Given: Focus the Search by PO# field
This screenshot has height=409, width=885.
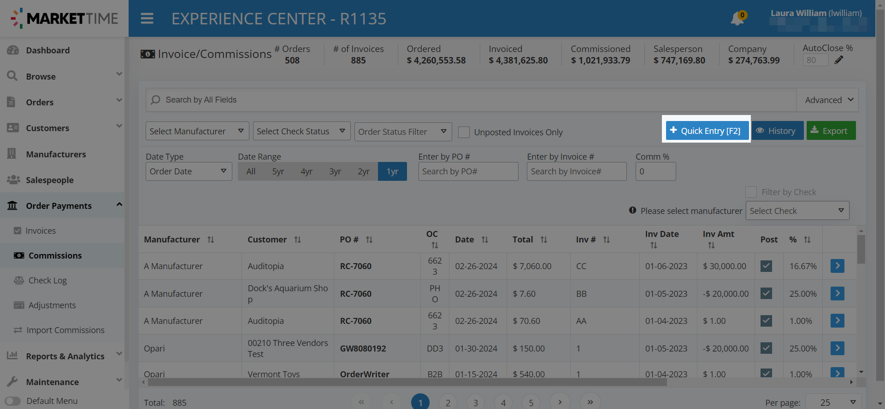Looking at the screenshot, I should coord(468,172).
